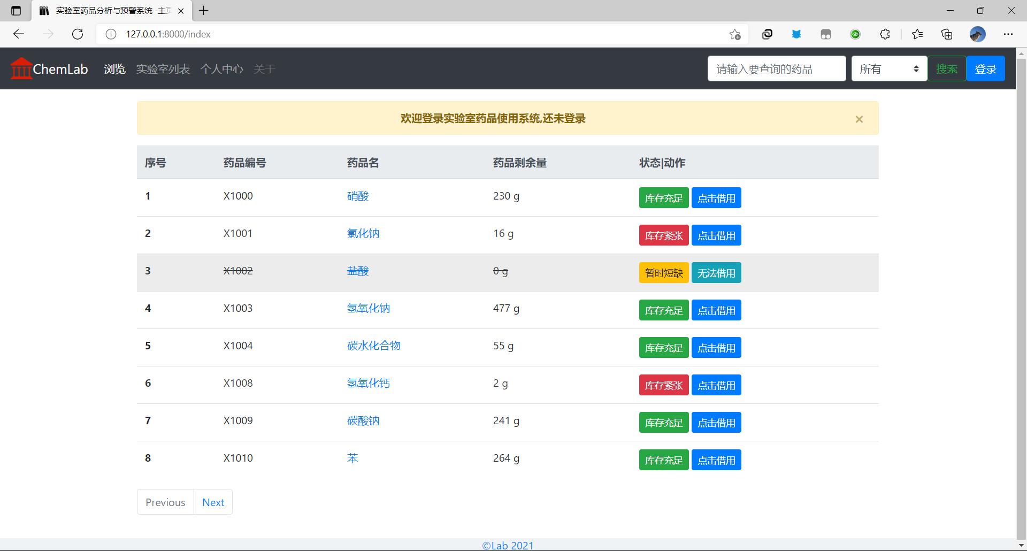This screenshot has width=1027, height=551.
Task: Click the 状态|动作 column header
Action: click(x=662, y=163)
